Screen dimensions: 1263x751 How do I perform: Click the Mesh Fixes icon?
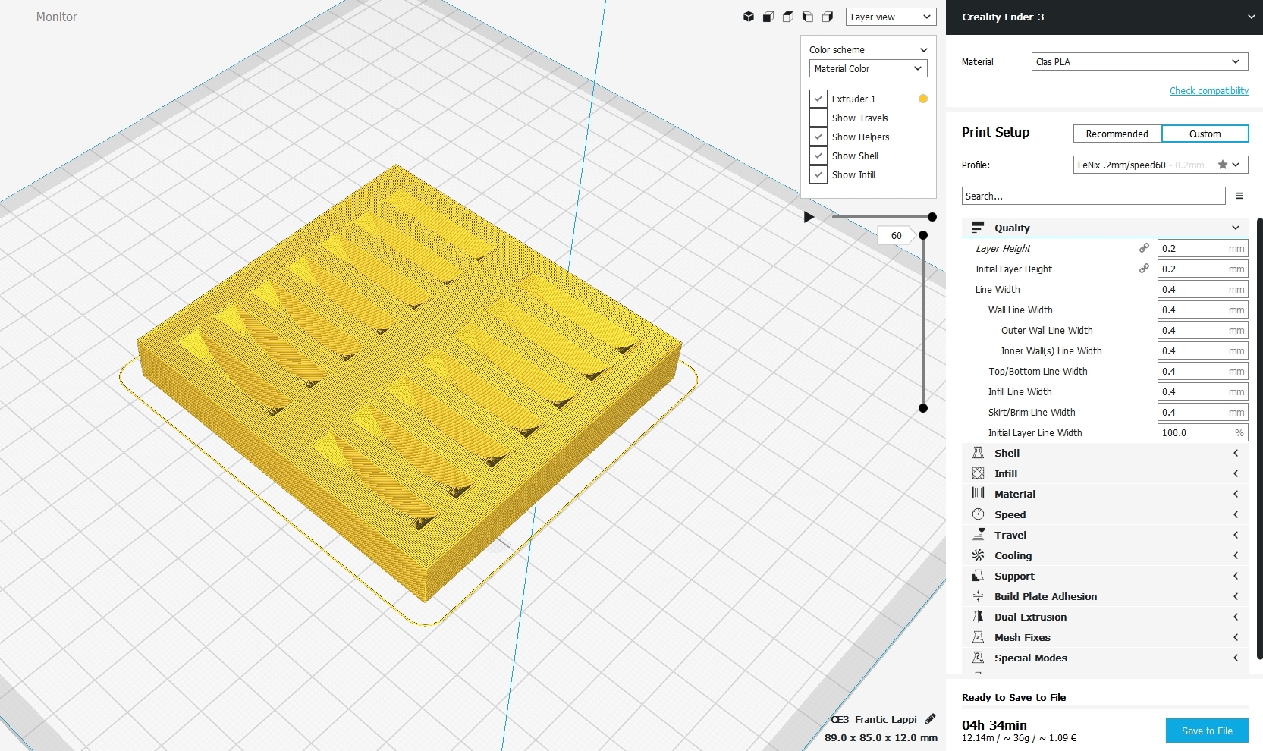click(978, 637)
